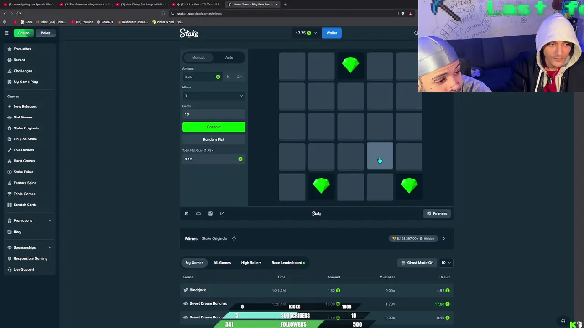Switch to Manual betting mode
The image size is (584, 328).
pos(198,57)
